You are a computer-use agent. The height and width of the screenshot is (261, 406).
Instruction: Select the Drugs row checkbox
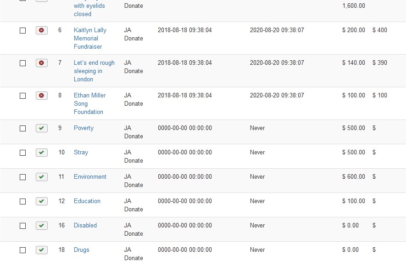pyautogui.click(x=22, y=250)
